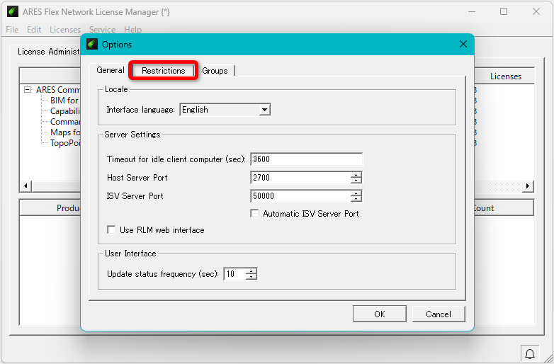The image size is (554, 364).
Task: Click the Update status frequency field
Action: (234, 274)
